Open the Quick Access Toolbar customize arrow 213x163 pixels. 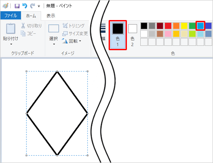click(x=39, y=6)
